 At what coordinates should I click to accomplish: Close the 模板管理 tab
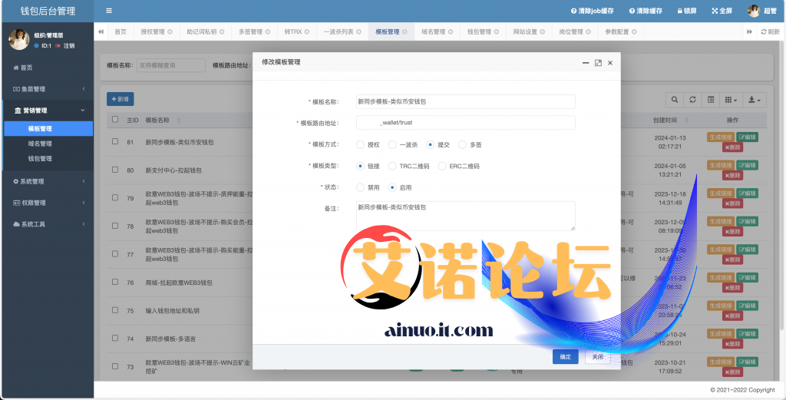(405, 32)
